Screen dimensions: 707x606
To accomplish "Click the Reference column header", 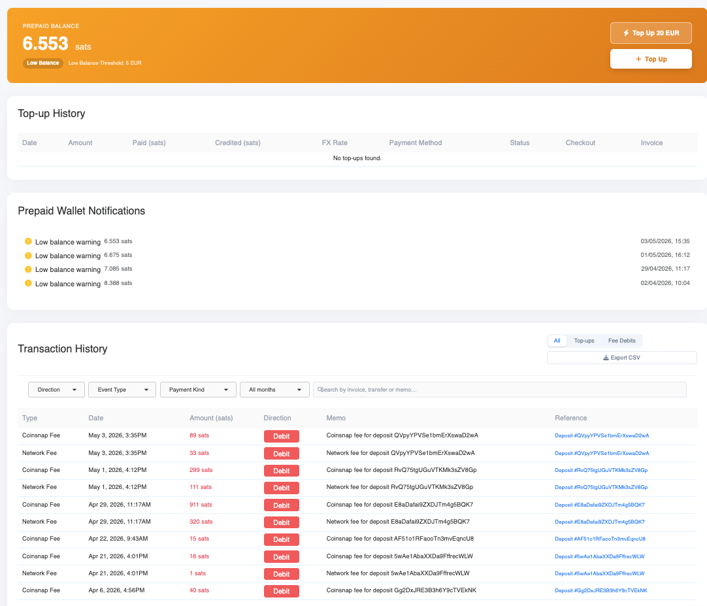I will pyautogui.click(x=571, y=418).
